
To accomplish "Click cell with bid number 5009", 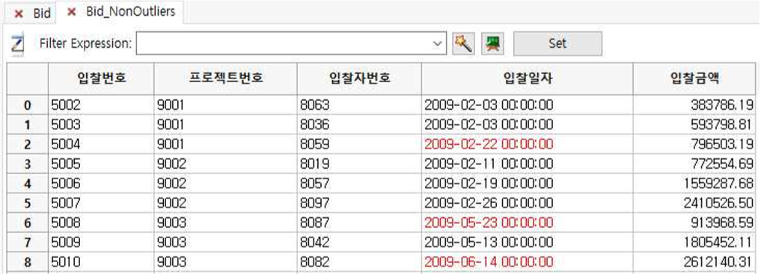I will pos(101,243).
